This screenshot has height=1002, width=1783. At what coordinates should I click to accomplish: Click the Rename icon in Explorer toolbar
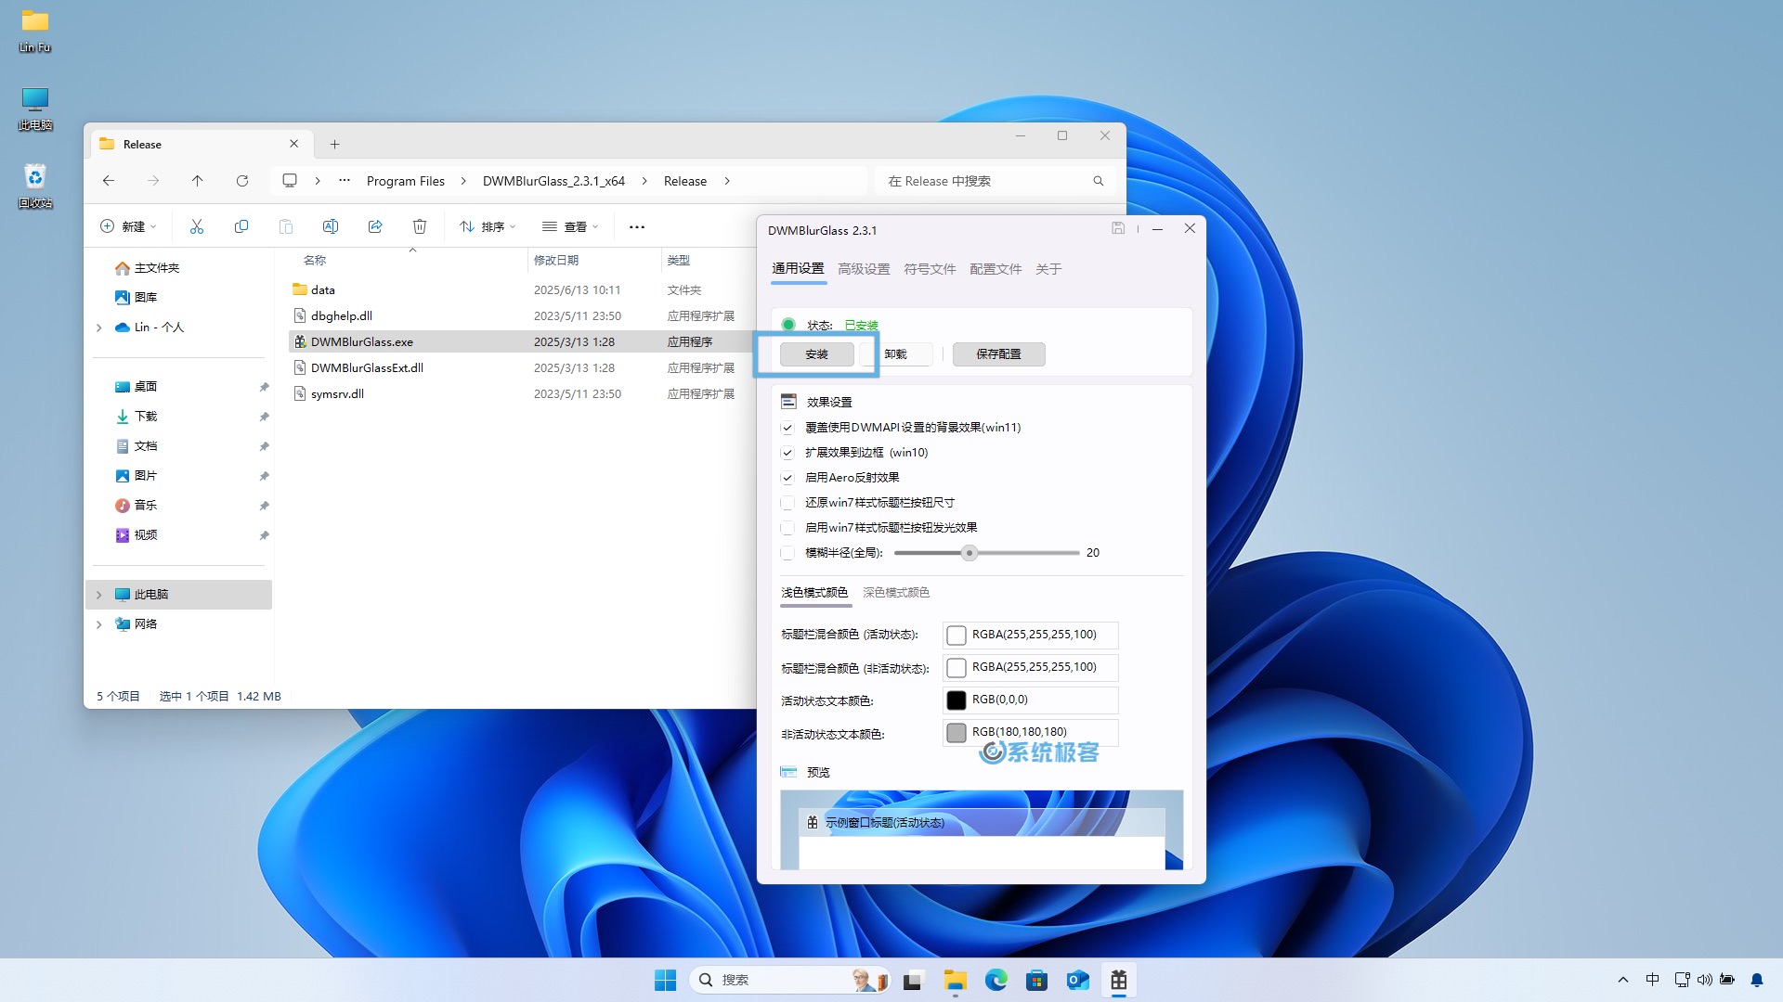coord(331,226)
